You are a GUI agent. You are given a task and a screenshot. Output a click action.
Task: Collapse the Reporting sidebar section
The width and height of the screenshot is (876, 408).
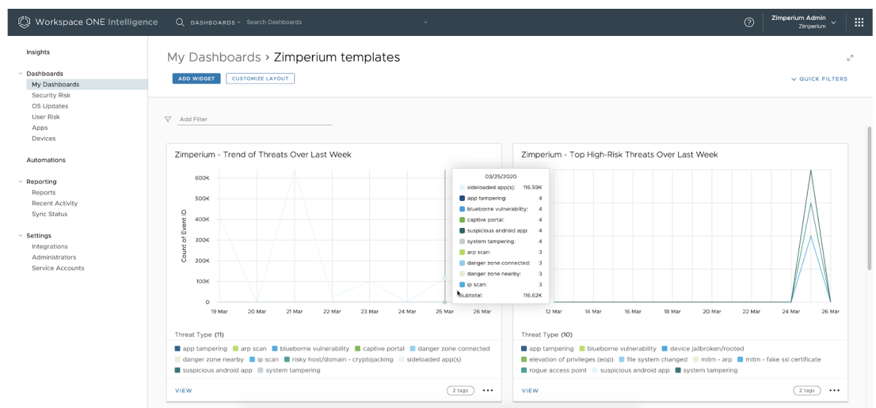21,181
